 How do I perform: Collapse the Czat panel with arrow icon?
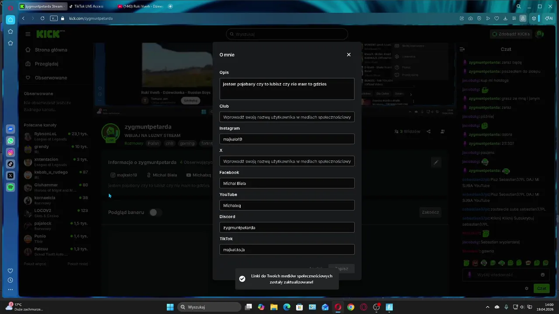pos(462,49)
